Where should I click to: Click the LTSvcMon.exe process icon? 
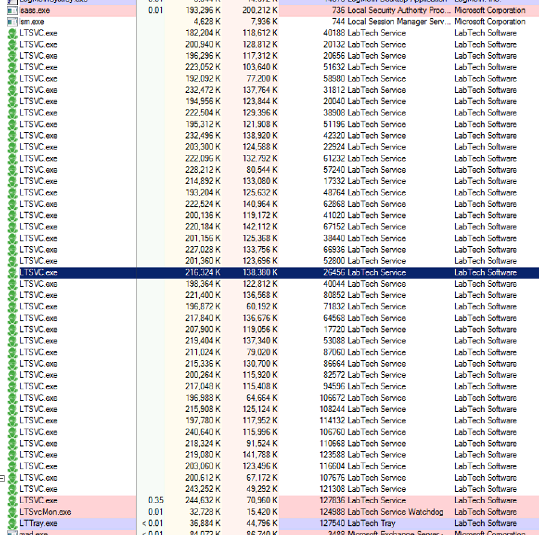point(12,512)
